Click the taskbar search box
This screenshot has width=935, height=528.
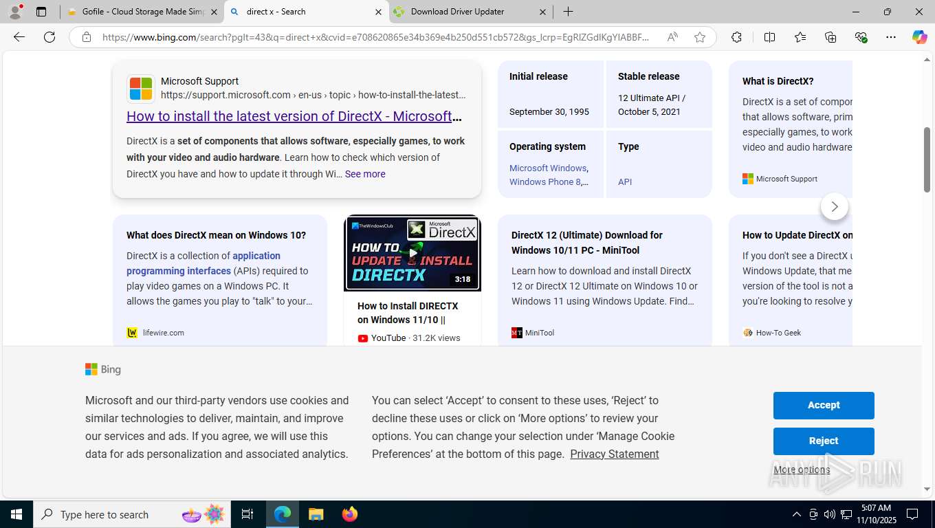pos(133,514)
